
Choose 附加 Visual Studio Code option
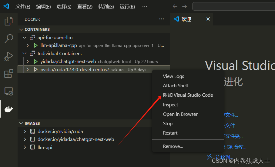point(188,95)
